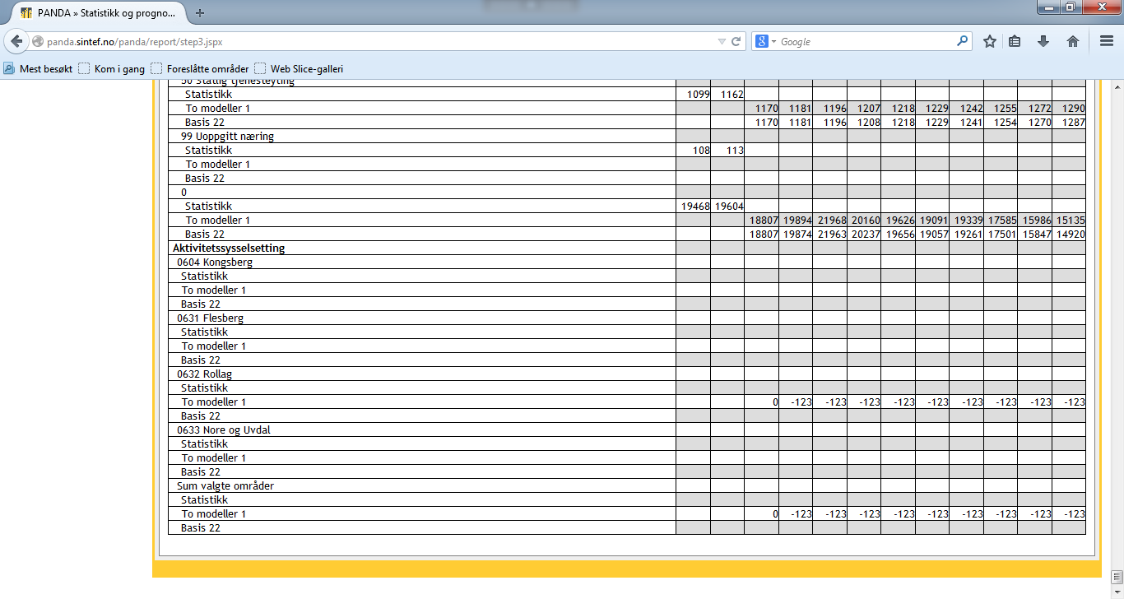Click the 0 cell in Sum valgte områder
The height and width of the screenshot is (599, 1124).
coord(762,513)
